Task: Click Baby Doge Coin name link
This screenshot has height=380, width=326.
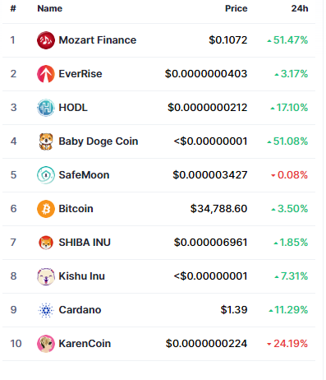Action: [x=99, y=141]
